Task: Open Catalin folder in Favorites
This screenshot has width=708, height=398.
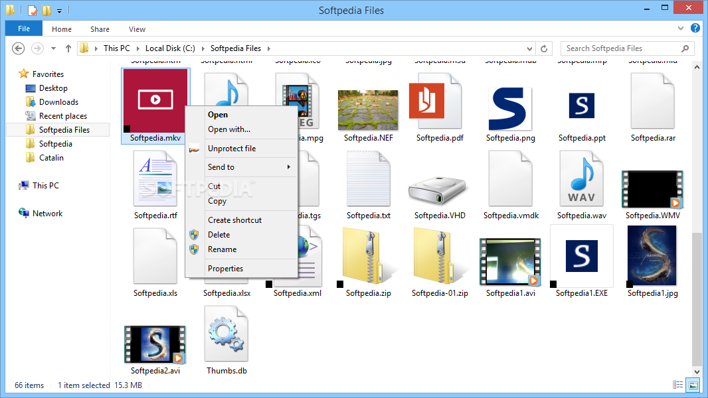Action: point(51,158)
